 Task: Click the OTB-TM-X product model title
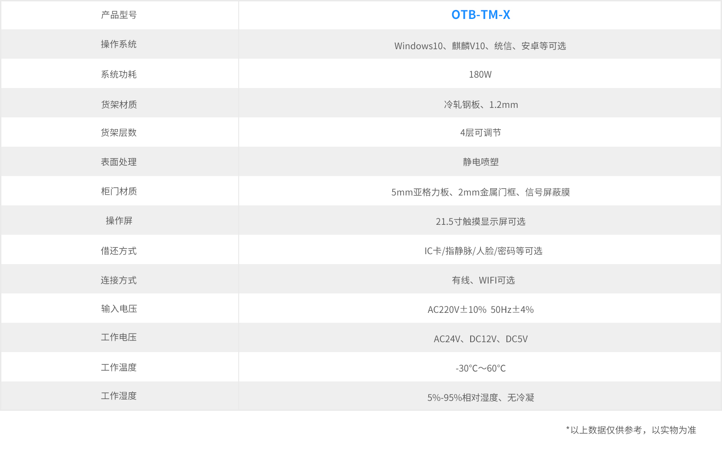(481, 15)
